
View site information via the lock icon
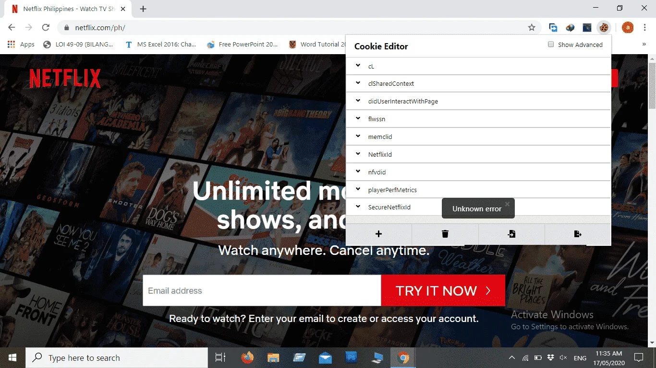pyautogui.click(x=67, y=28)
